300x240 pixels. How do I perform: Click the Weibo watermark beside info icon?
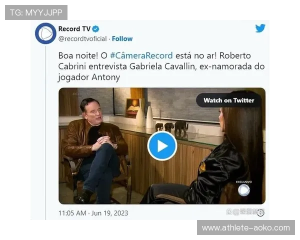click(241, 211)
